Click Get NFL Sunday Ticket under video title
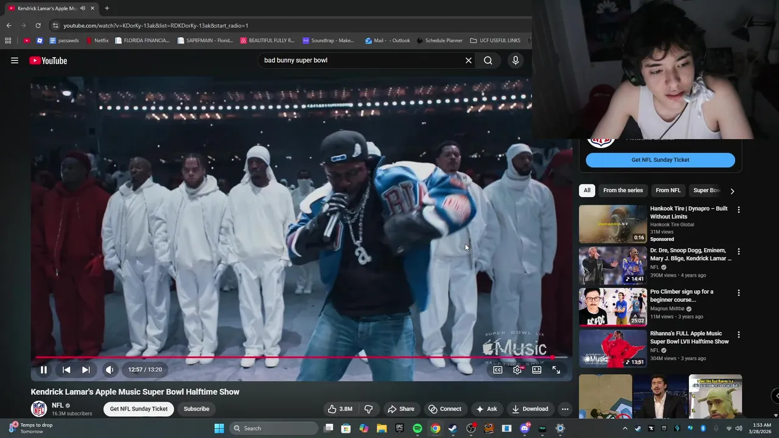 coord(139,409)
